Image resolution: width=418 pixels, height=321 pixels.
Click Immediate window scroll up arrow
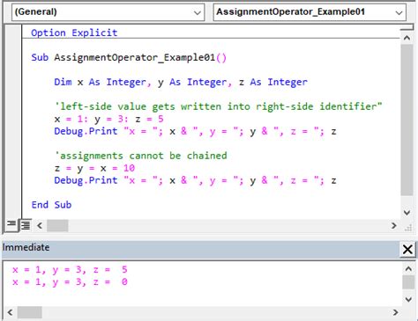click(x=408, y=268)
